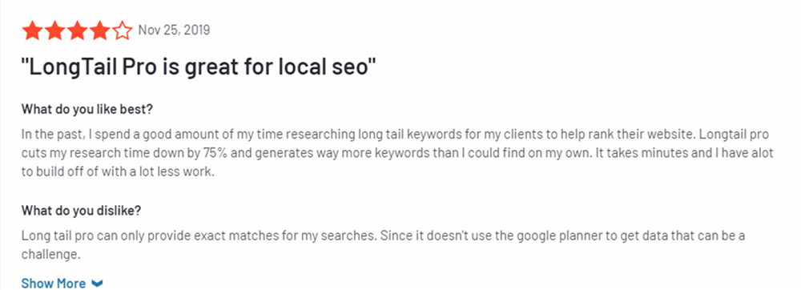Viewport: 801px width, 290px height.
Task: Click the text 'to build off of with a lot less work'
Action: pos(116,171)
